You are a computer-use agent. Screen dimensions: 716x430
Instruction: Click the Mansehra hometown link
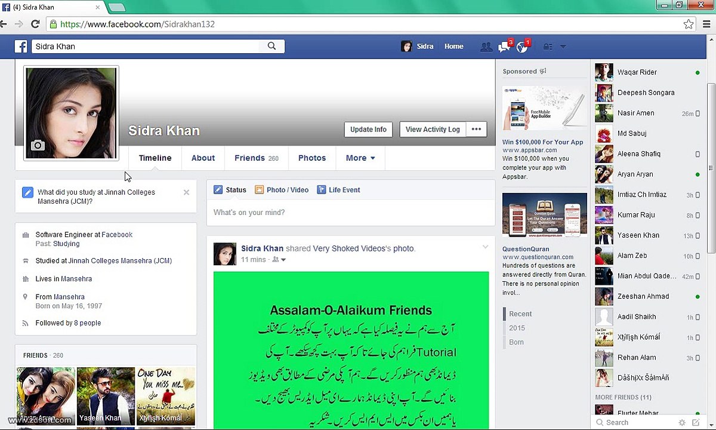pyautogui.click(x=69, y=297)
